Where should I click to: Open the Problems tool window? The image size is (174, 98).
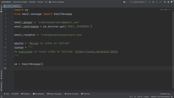[x=26, y=94]
